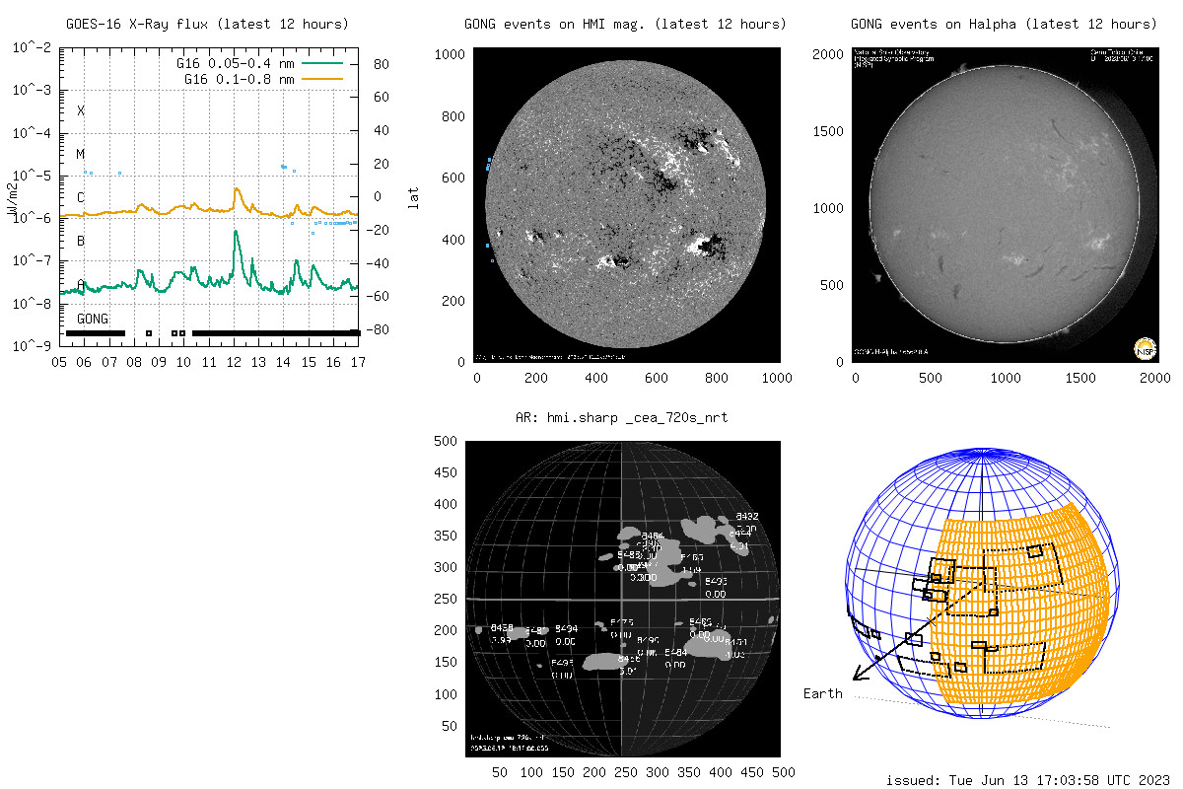
Task: Click 500 on Halpha plot vertical axis
Action: click(833, 285)
